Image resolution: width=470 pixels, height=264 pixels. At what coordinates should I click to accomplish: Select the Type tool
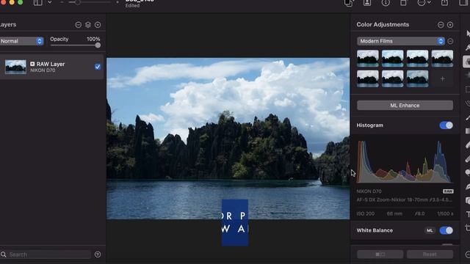coord(468,214)
